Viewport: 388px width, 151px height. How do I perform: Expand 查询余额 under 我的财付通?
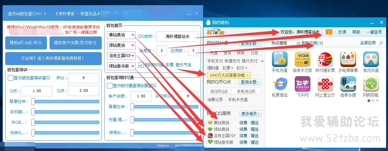250,43
